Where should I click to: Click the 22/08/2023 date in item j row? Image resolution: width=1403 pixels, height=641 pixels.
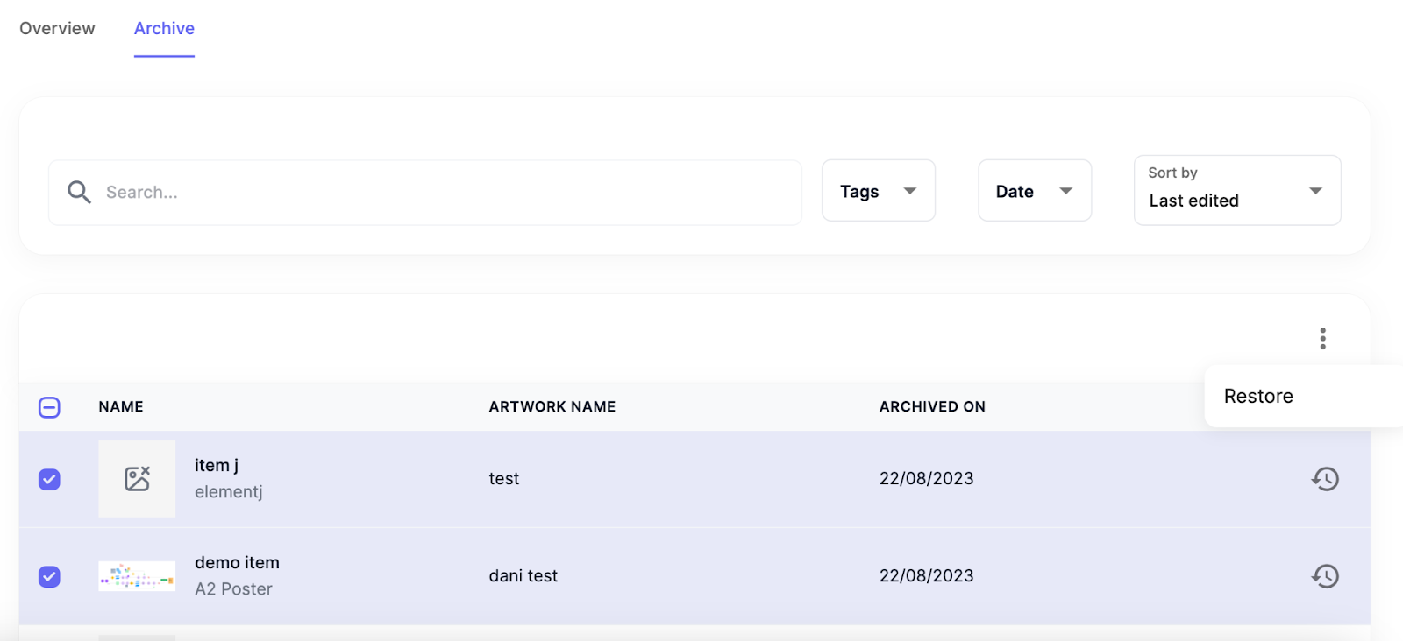point(927,478)
